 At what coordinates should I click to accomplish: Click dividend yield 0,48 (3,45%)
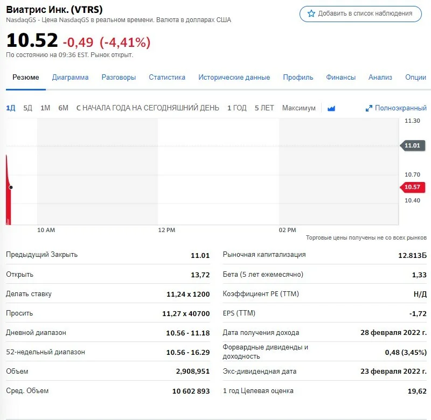[406, 352]
